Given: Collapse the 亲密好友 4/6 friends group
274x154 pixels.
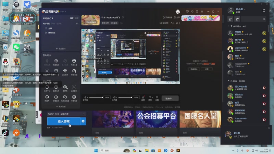Looking at the screenshot, I should tap(228, 26).
